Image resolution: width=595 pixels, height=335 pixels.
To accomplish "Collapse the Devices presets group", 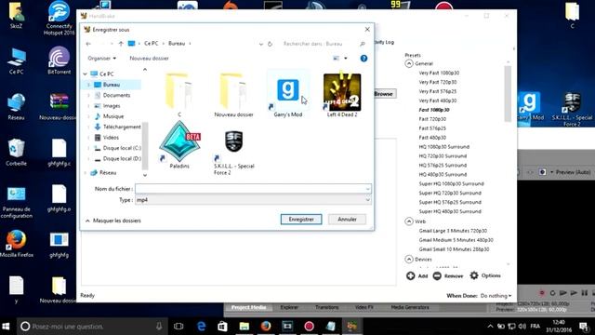I will [x=409, y=259].
